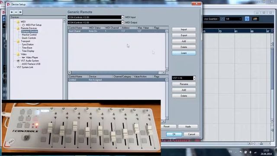
Task: Click the upper Add button below Export
Action: pyautogui.click(x=184, y=41)
